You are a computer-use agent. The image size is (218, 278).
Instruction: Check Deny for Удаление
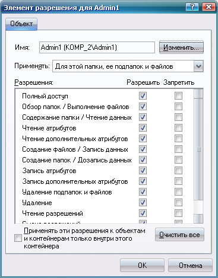178,203
